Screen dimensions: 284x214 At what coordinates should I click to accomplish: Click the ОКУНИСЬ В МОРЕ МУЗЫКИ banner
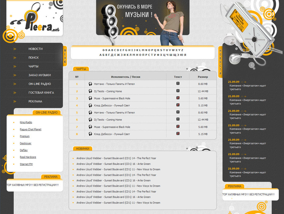click(143, 18)
